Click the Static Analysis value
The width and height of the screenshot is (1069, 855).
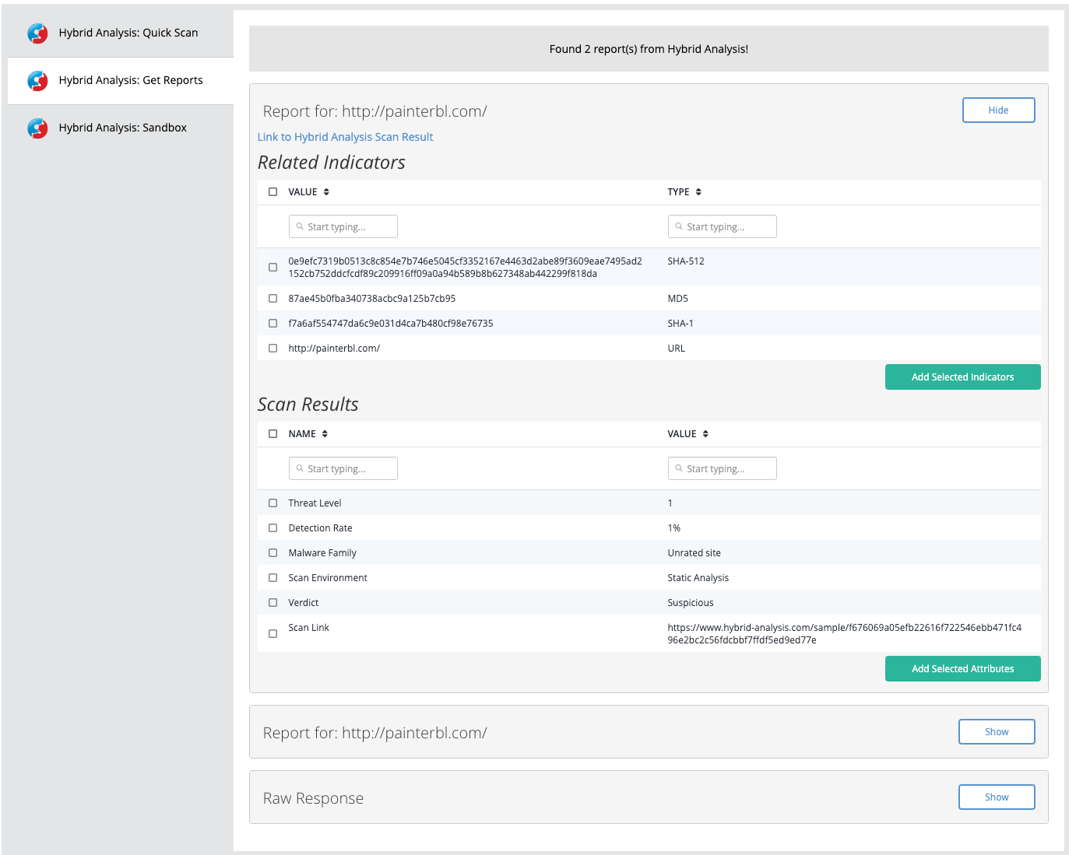pyautogui.click(x=698, y=578)
